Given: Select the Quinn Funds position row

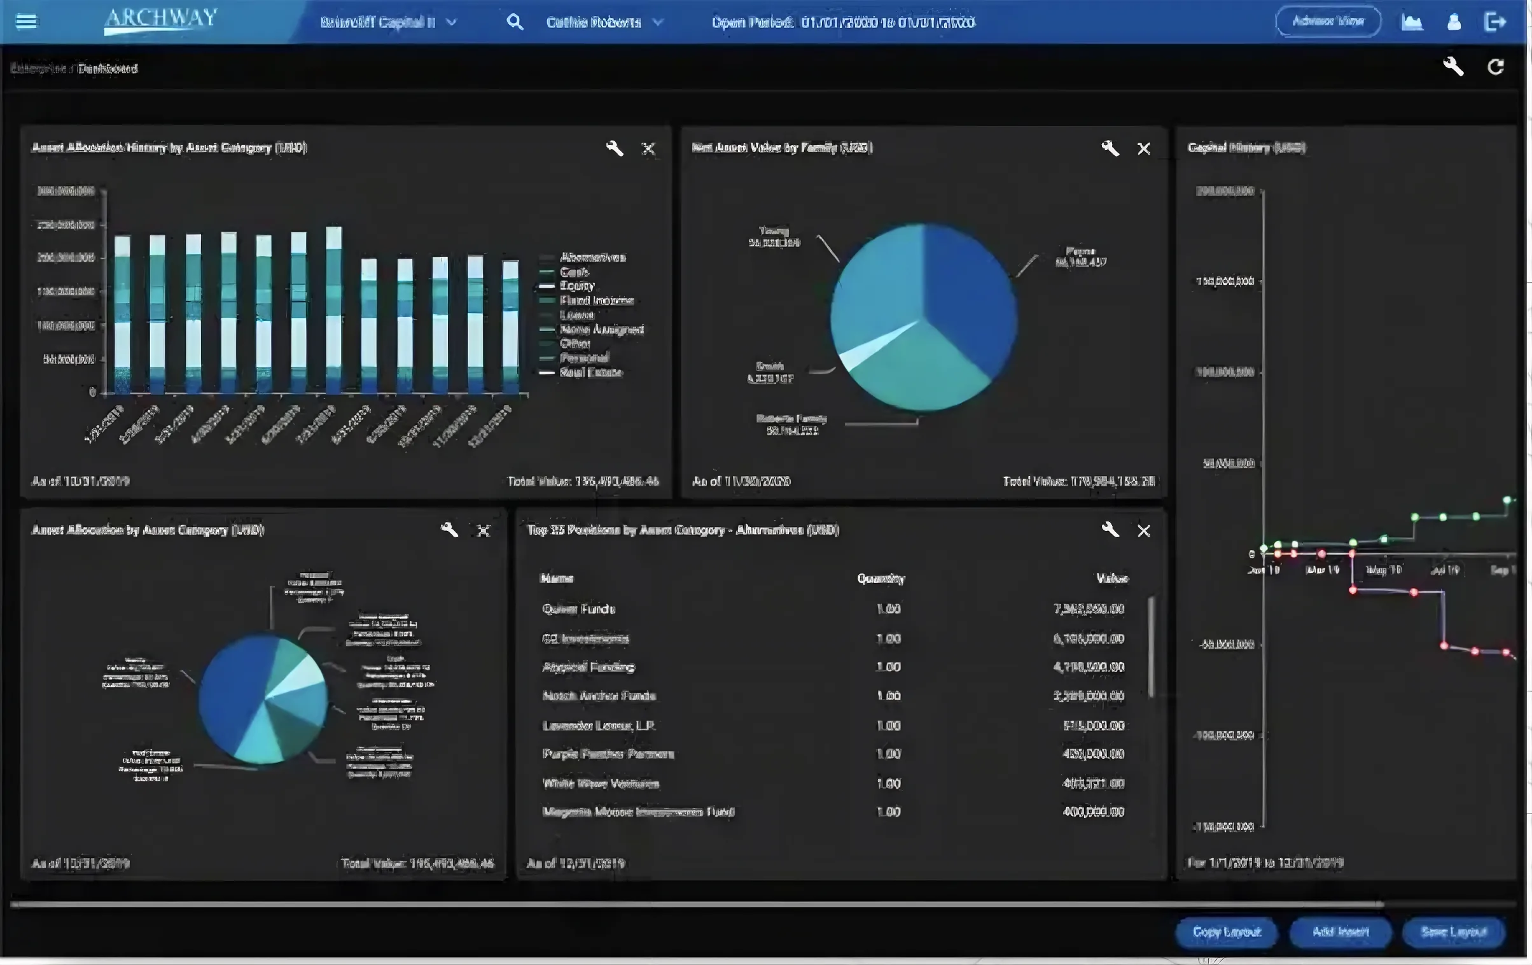Looking at the screenshot, I should pyautogui.click(x=833, y=609).
